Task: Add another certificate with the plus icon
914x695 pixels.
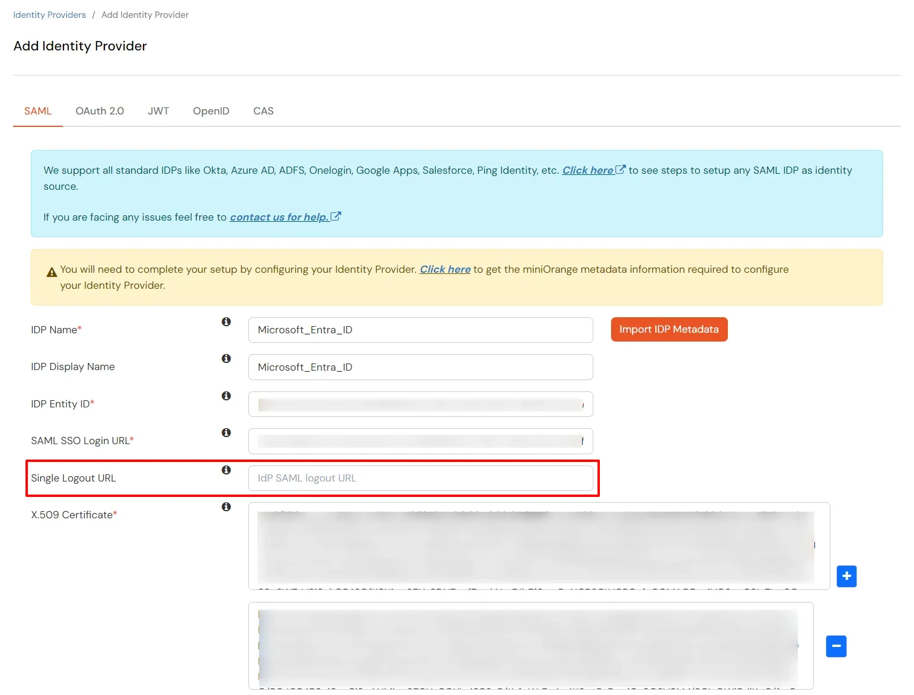Action: 846,576
